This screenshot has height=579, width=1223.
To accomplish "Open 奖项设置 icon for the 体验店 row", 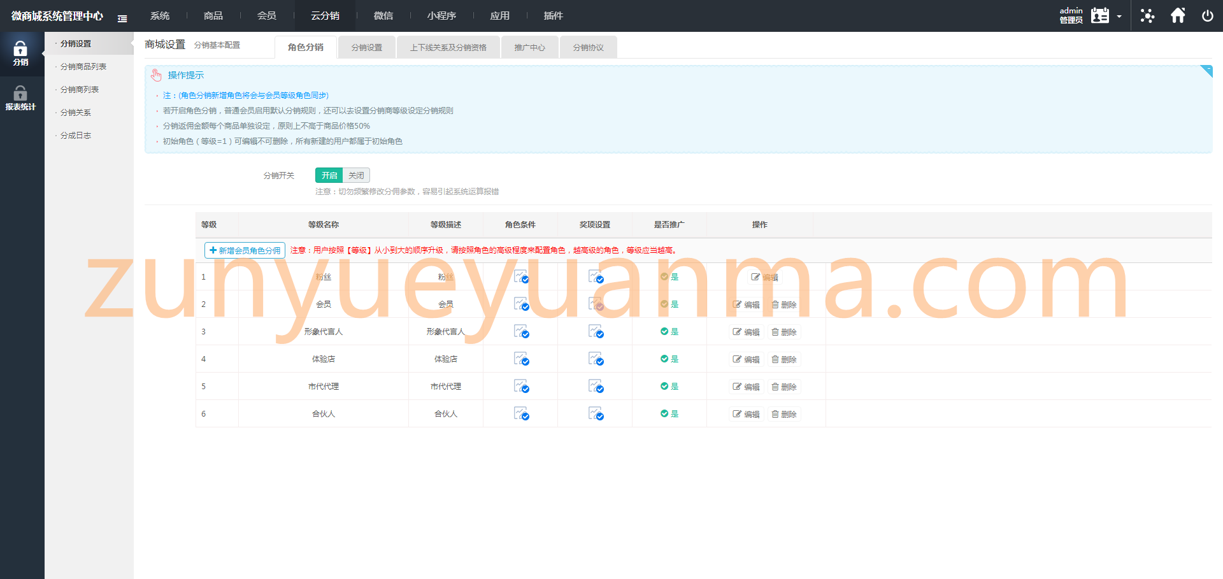I will [x=596, y=359].
